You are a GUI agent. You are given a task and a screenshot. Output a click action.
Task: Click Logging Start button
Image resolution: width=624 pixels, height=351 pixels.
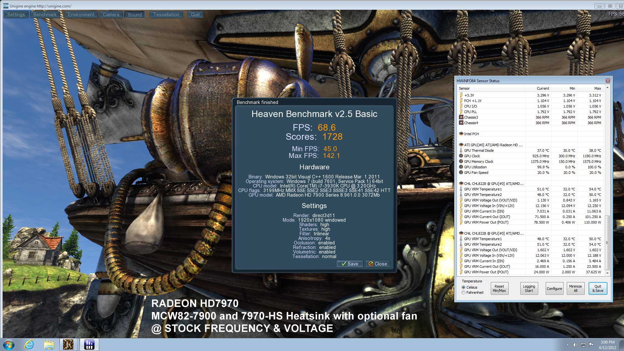(529, 289)
